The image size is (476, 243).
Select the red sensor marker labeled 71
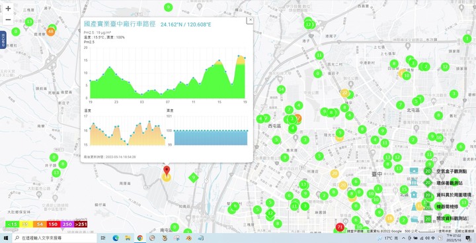tap(340, 227)
